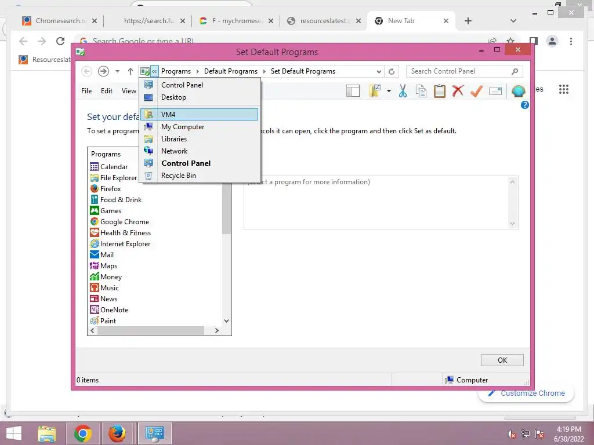Screen dimensions: 594x445
Task: Click the folder options toolbar icon
Action: pos(375,91)
